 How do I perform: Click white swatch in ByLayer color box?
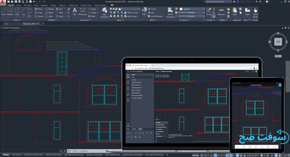(181, 9)
